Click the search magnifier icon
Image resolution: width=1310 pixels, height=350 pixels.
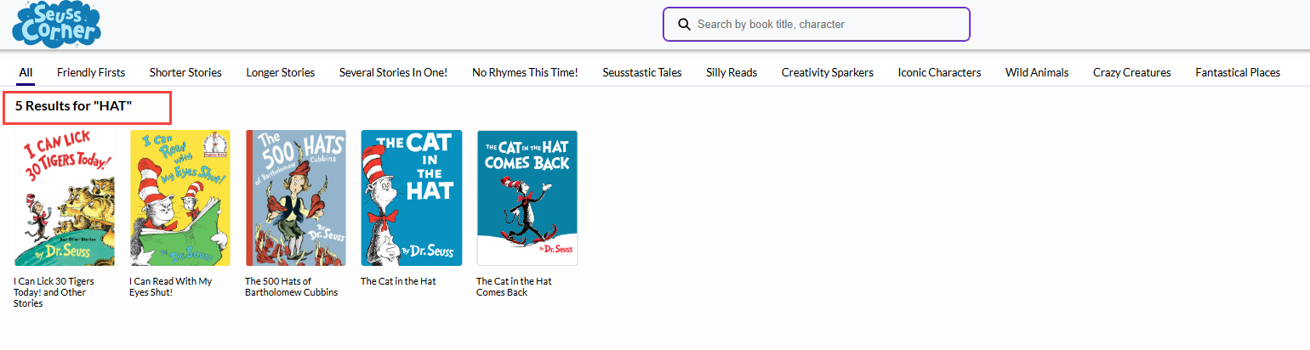[x=683, y=25]
